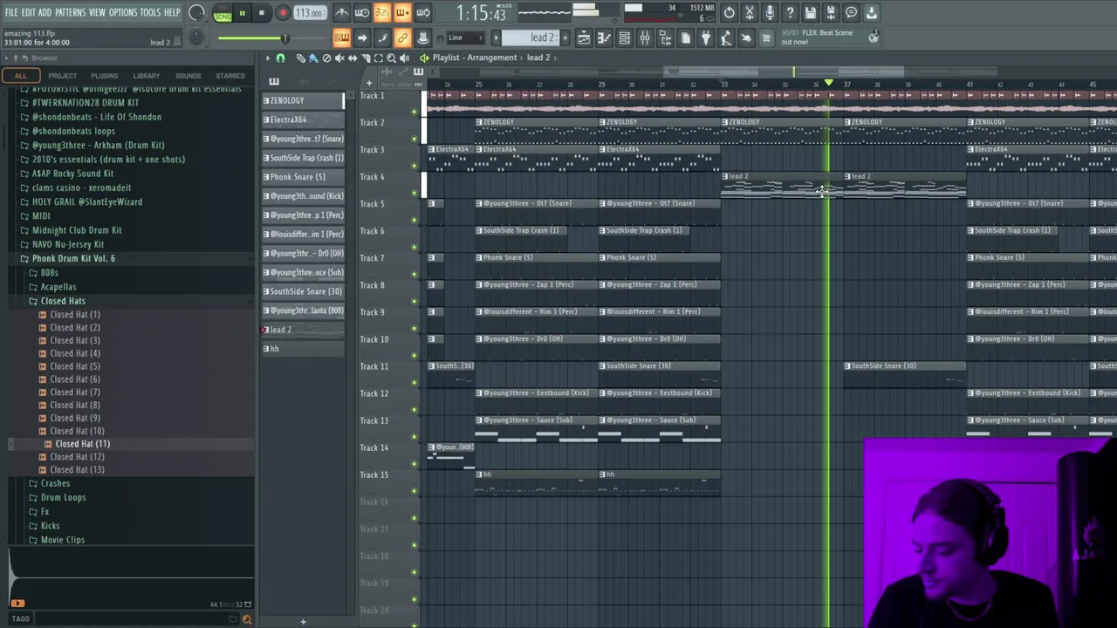Viewport: 1117px width, 628px height.
Task: Toggle the metronome icon
Action: coord(341,13)
